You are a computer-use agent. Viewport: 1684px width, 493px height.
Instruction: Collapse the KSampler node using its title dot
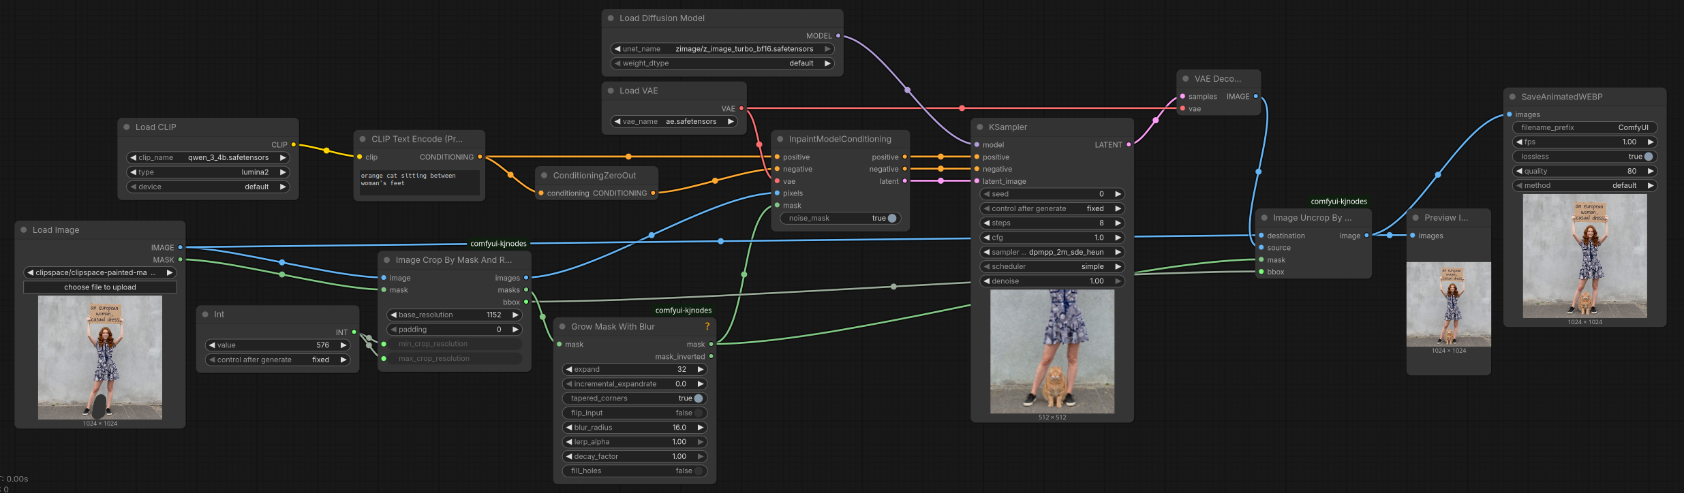[980, 127]
